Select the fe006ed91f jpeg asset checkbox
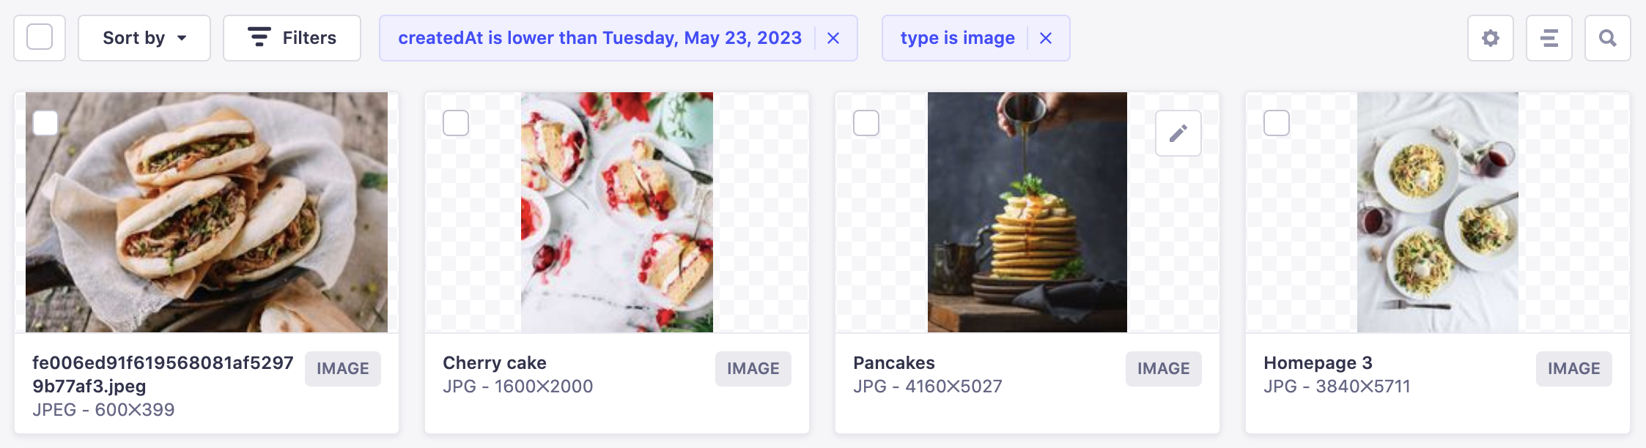1646x448 pixels. [45, 123]
